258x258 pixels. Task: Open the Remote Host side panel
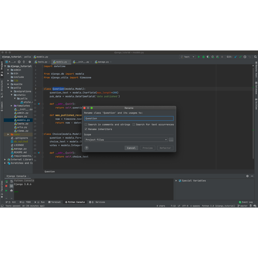coord(256,70)
